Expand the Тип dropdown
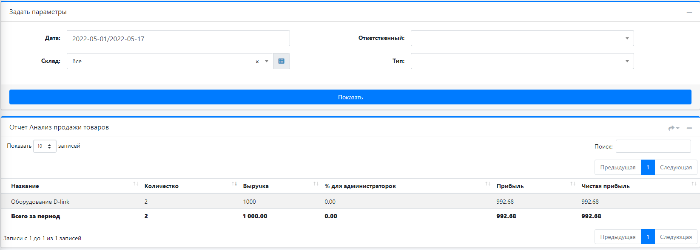Image resolution: width=700 pixels, height=250 pixels. coord(522,61)
